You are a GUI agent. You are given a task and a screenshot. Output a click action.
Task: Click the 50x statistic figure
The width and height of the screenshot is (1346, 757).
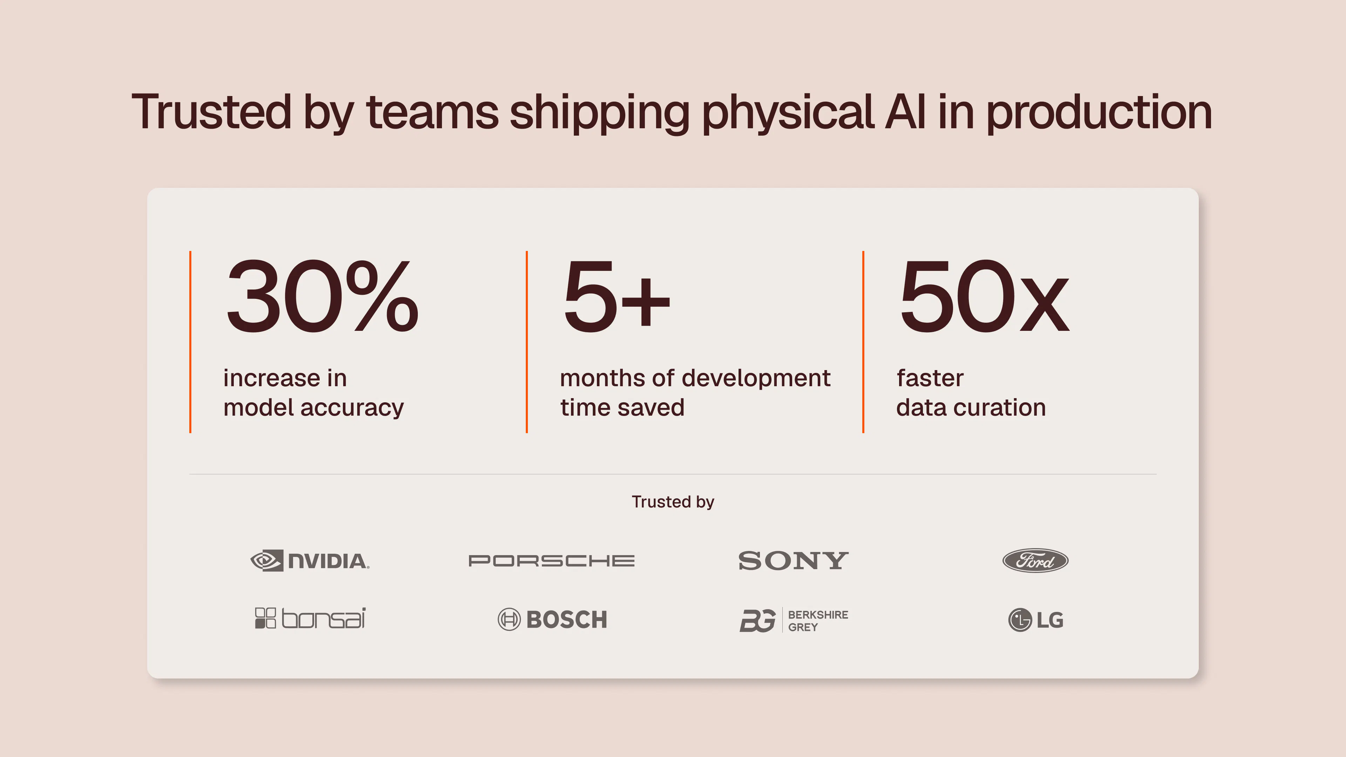pos(984,296)
